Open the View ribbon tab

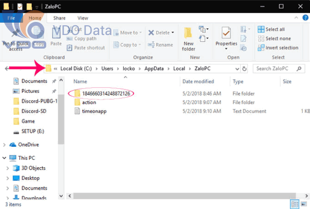83,18
